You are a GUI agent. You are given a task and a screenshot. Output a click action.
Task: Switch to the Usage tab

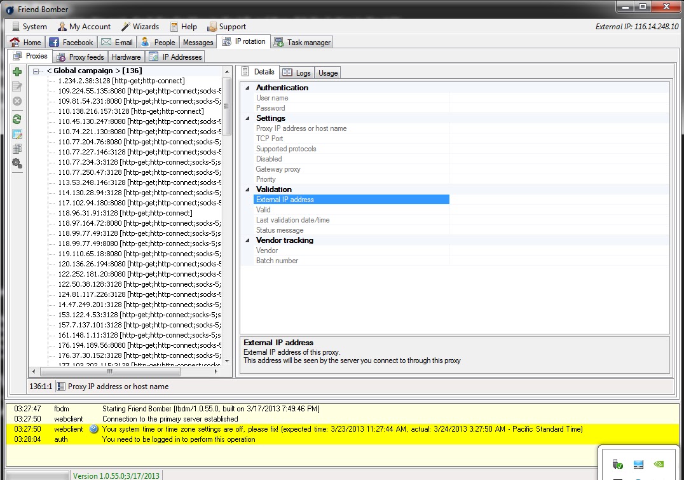tap(327, 73)
